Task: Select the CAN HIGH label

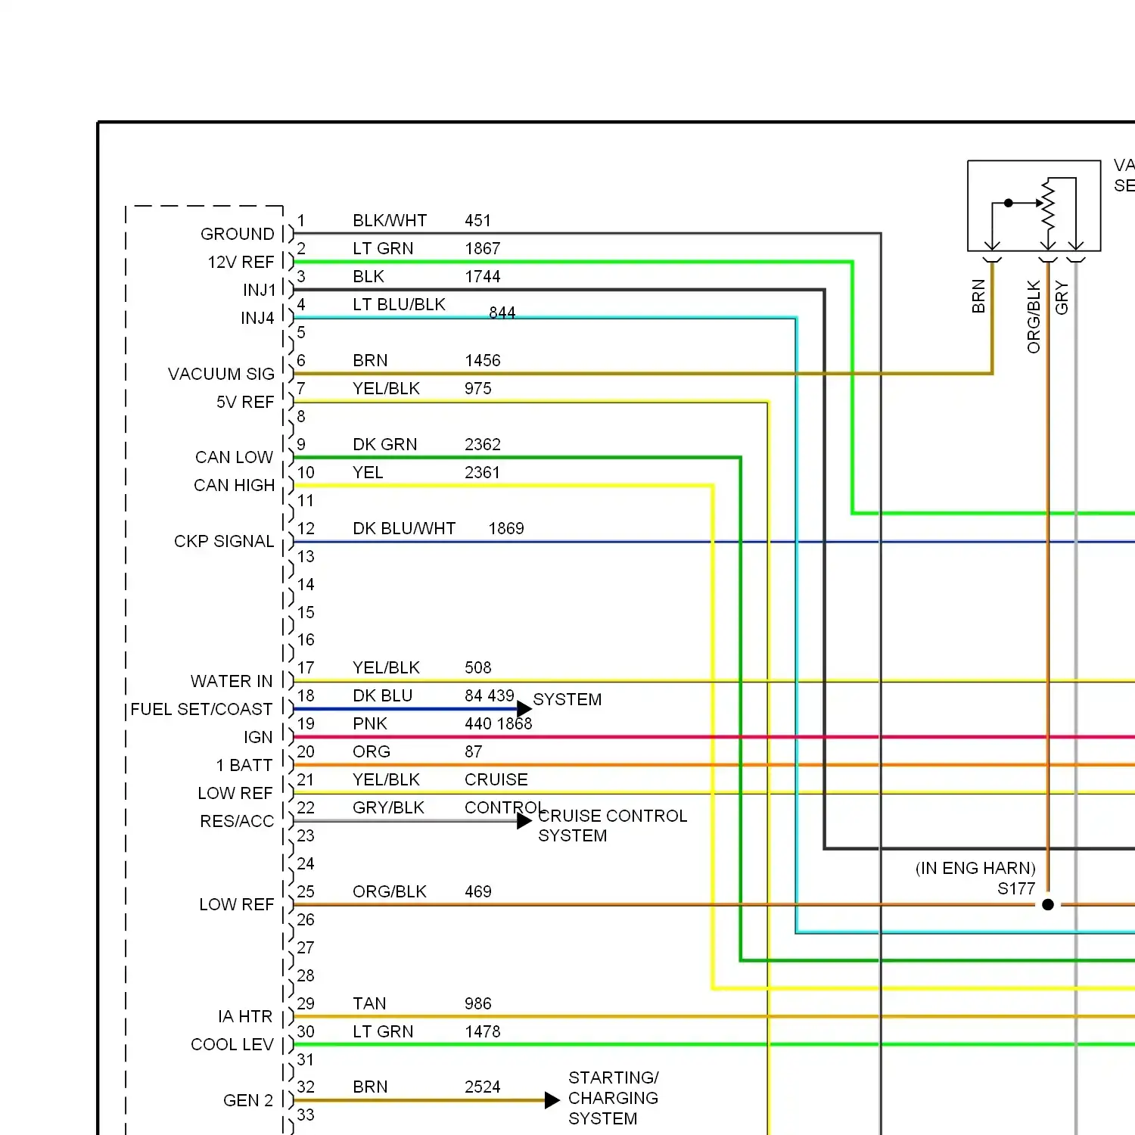Action: click(234, 485)
